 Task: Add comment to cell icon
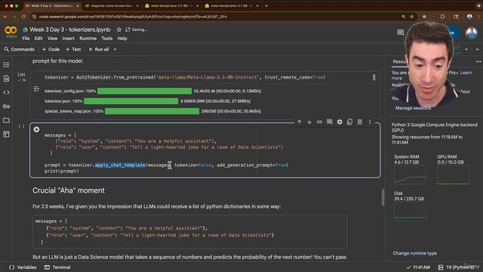(x=330, y=122)
